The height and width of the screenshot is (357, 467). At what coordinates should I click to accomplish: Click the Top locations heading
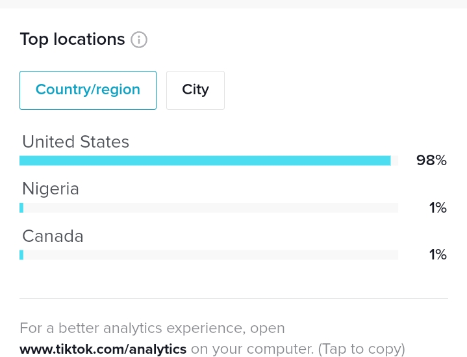[72, 40]
